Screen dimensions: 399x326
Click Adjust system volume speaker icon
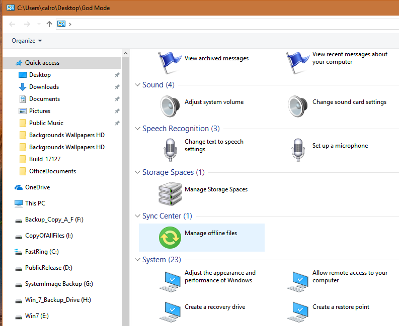point(170,106)
